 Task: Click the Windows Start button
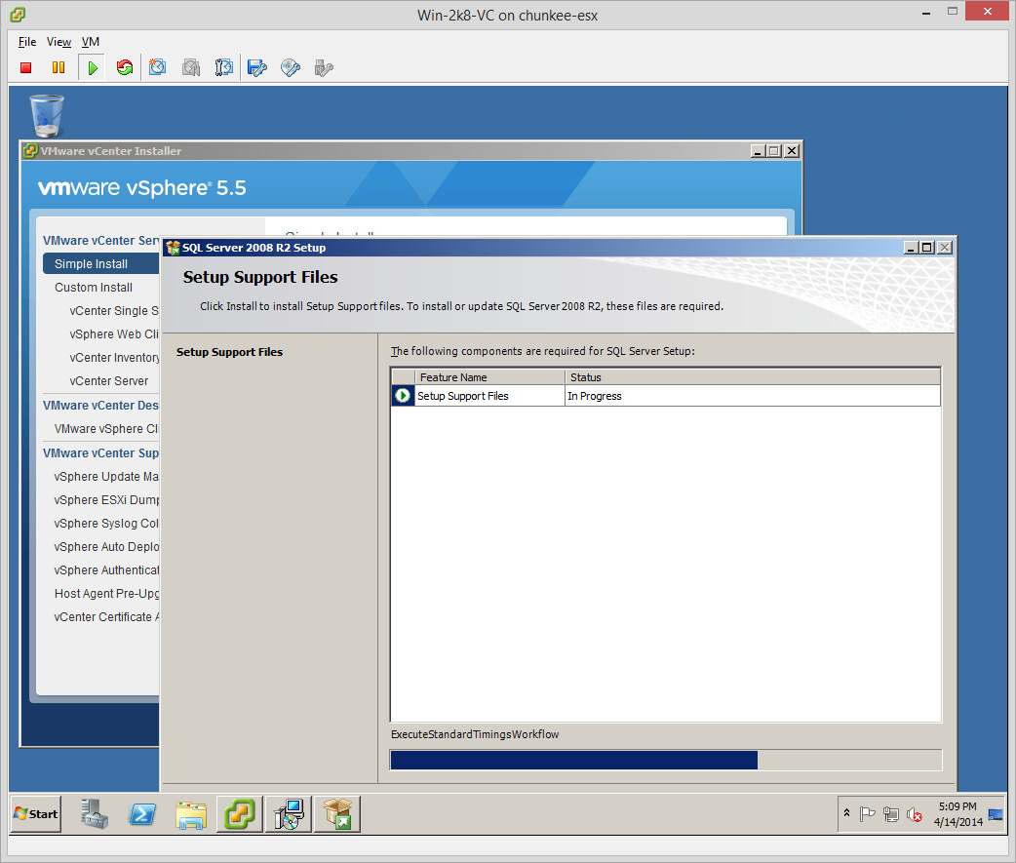pos(36,813)
